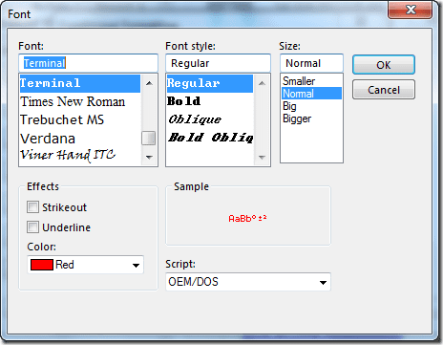The width and height of the screenshot is (443, 345).
Task: Select Normal in the size list
Action: tap(311, 94)
